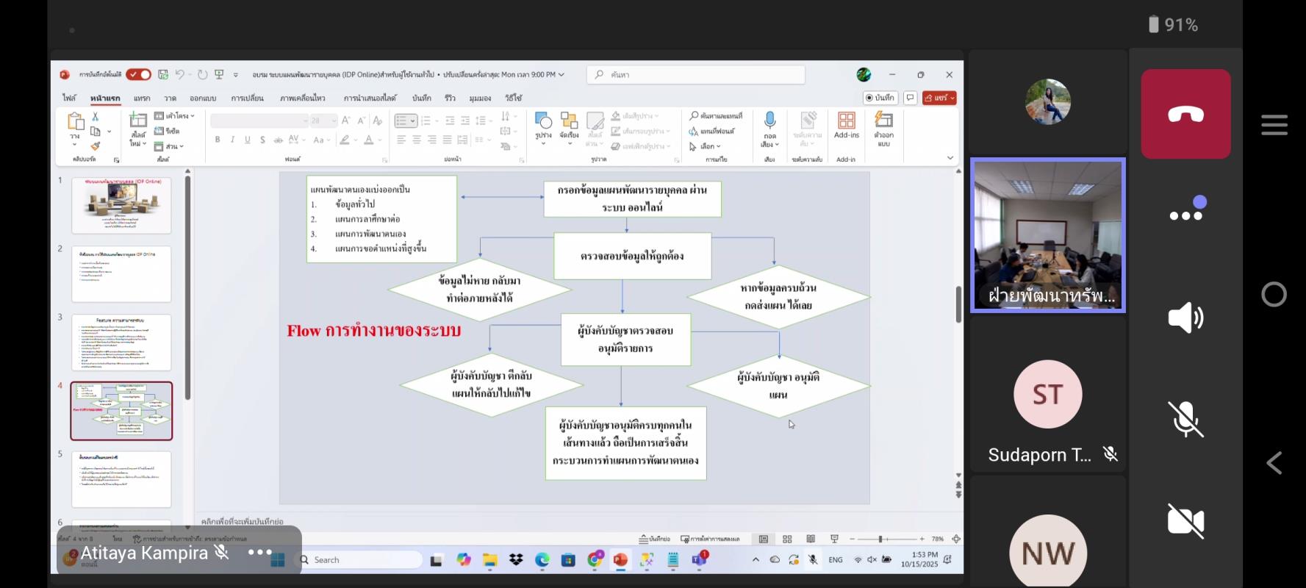Viewport: 1306px width, 588px height.
Task: Open more call options three-dot icon
Action: click(1187, 215)
